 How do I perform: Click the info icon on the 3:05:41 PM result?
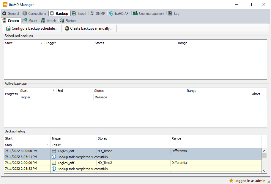pos(54,157)
